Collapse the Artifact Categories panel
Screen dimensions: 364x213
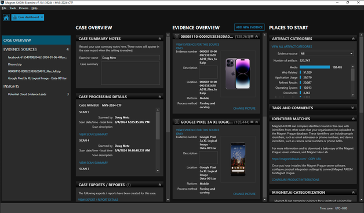click(353, 39)
